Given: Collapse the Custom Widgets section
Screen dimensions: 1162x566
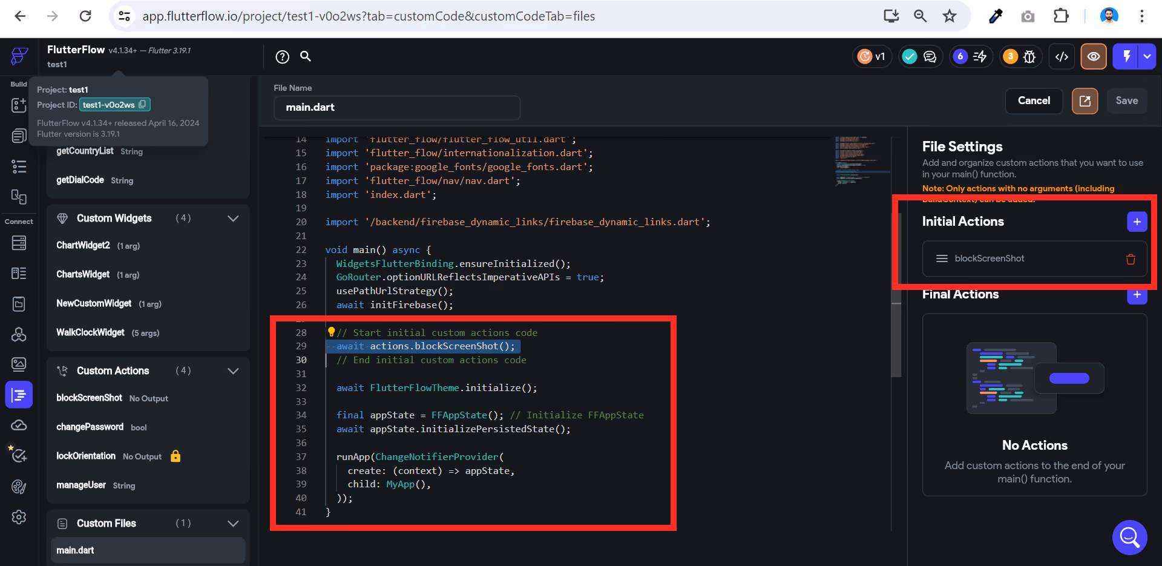Looking at the screenshot, I should [233, 218].
